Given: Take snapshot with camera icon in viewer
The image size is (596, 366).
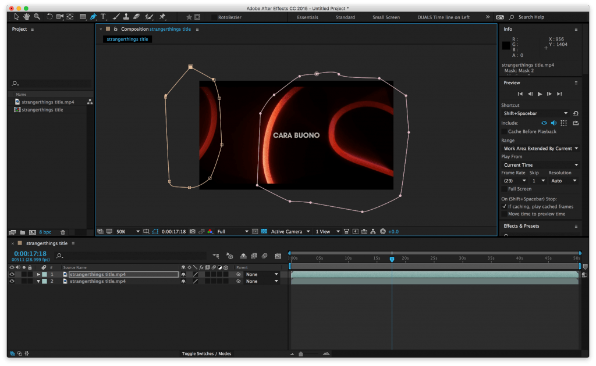Looking at the screenshot, I should coord(192,231).
